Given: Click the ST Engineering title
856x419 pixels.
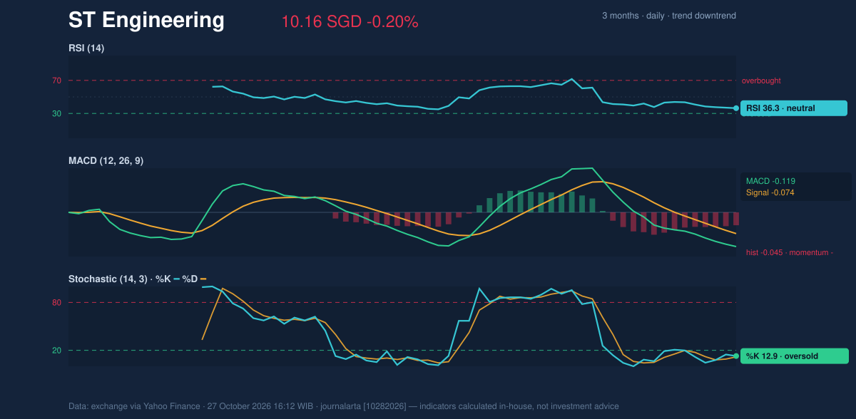Looking at the screenshot, I should (x=146, y=21).
